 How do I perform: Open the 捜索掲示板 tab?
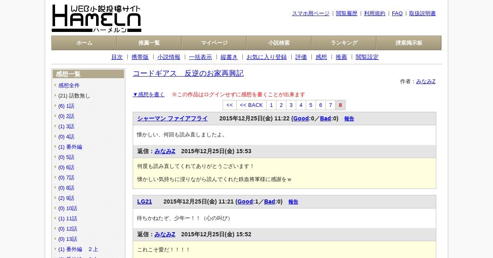tap(409, 43)
